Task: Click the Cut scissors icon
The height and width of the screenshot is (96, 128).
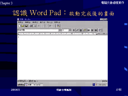Action: (43, 26)
